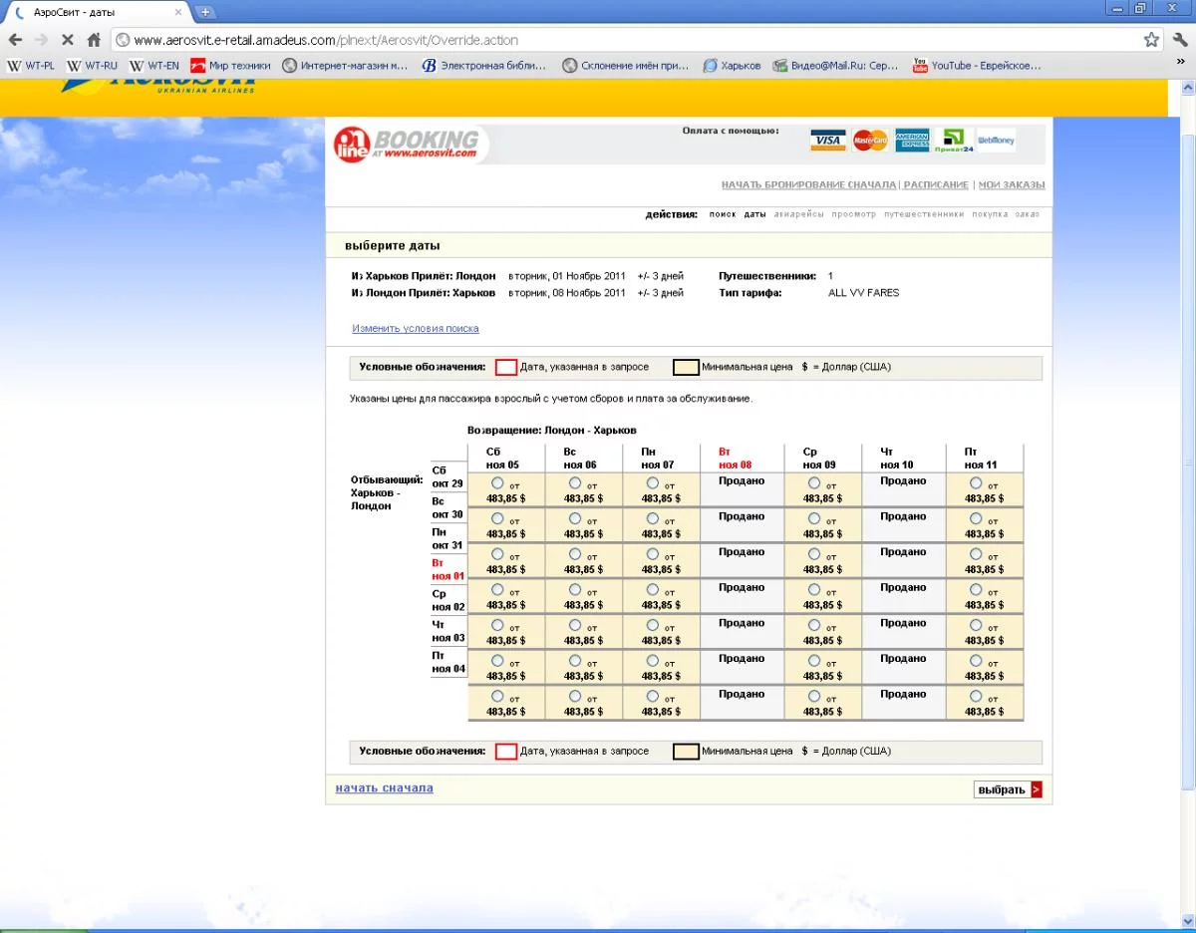Select bottom-row radio button under Пт ноя 11

976,696
